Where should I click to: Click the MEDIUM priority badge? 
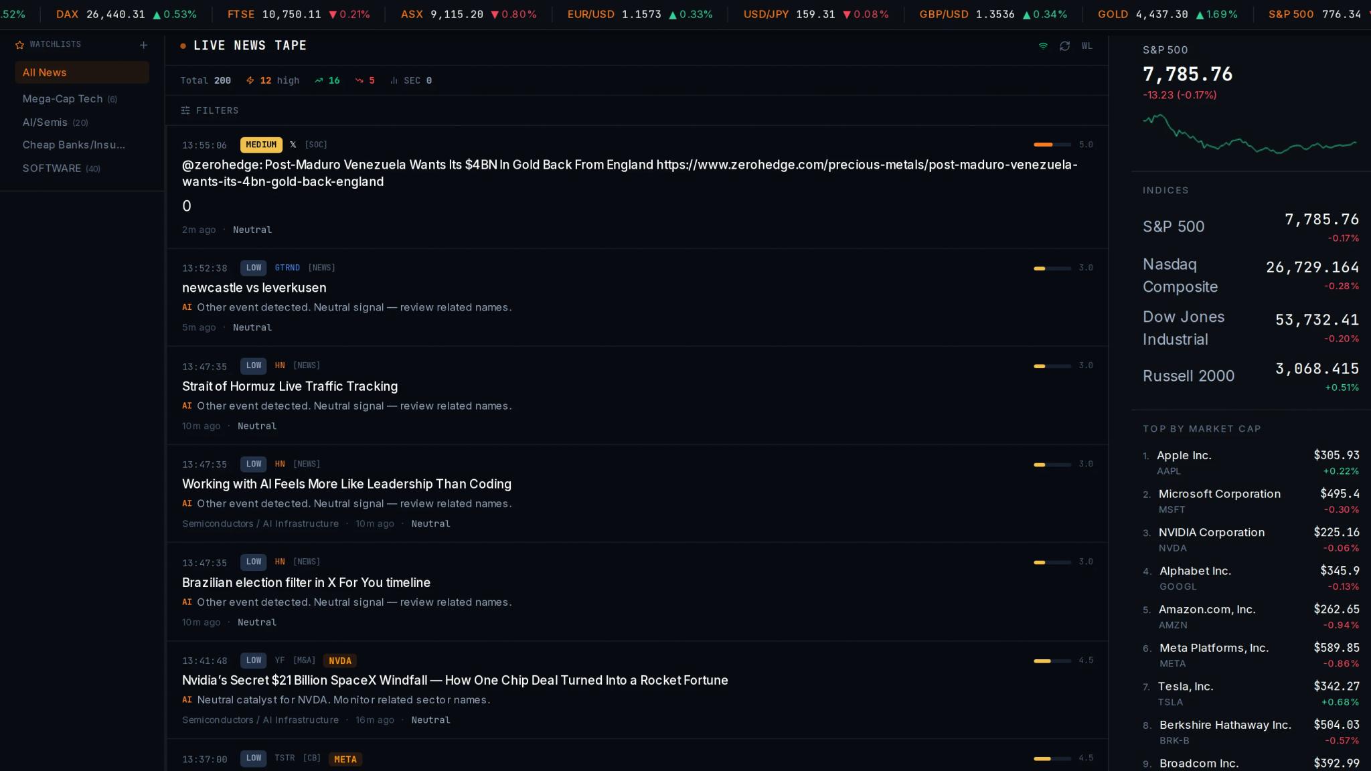tap(261, 145)
